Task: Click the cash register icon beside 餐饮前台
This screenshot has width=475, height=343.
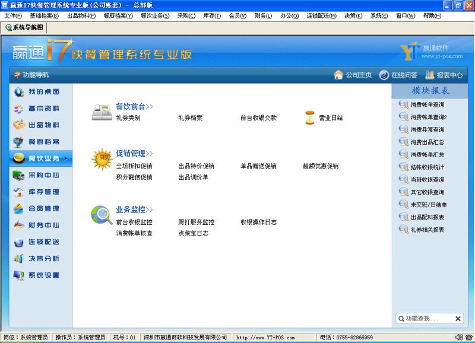Action: (102, 112)
